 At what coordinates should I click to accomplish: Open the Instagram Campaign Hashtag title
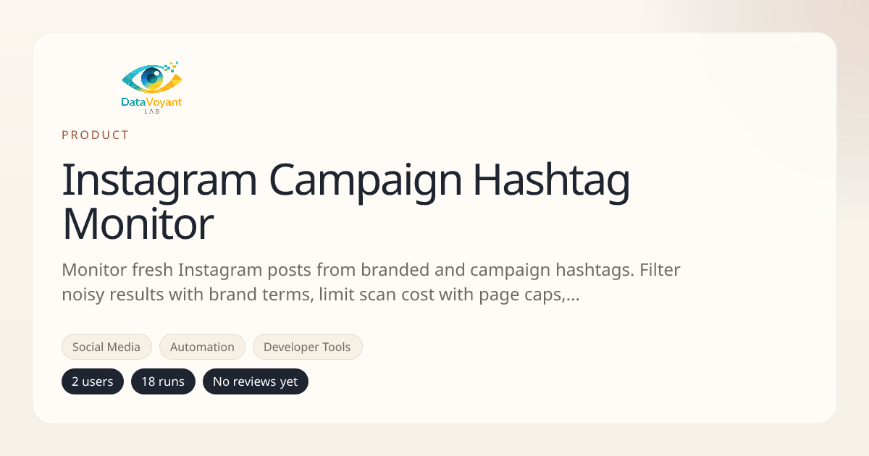pos(345,181)
